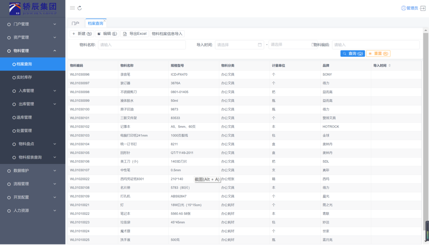Expand the 门户管理 sidebar menu
The width and height of the screenshot is (429, 245).
pos(33,24)
